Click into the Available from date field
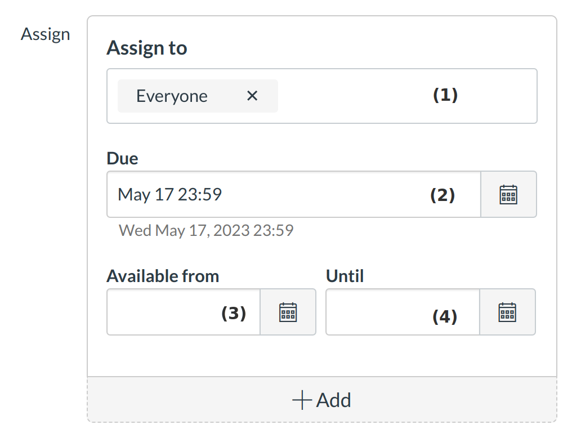572x438 pixels. (163, 312)
